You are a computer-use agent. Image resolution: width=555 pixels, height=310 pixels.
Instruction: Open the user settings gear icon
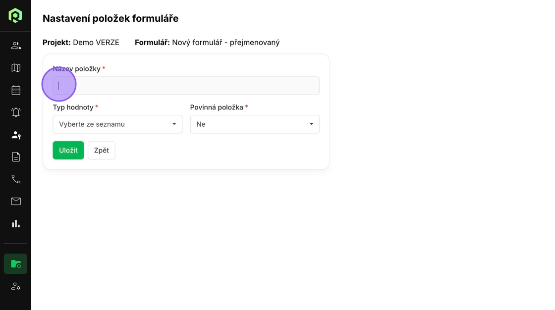coord(16,286)
